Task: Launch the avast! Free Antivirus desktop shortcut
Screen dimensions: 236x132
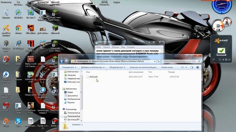Action: click(x=6, y=30)
